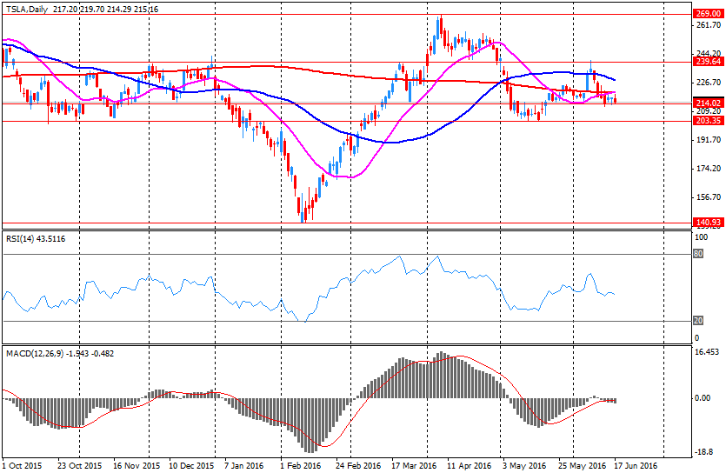Select the RSI 80 level label
This screenshot has width=726, height=473.
[698, 254]
